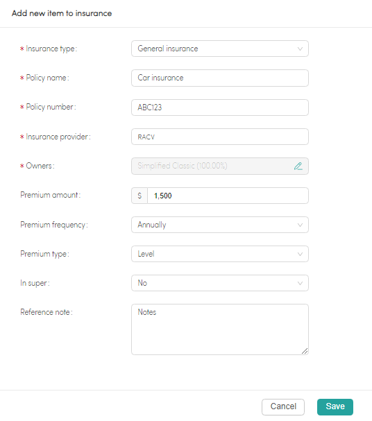Focus the Policy name field with Car insurance

pos(220,78)
